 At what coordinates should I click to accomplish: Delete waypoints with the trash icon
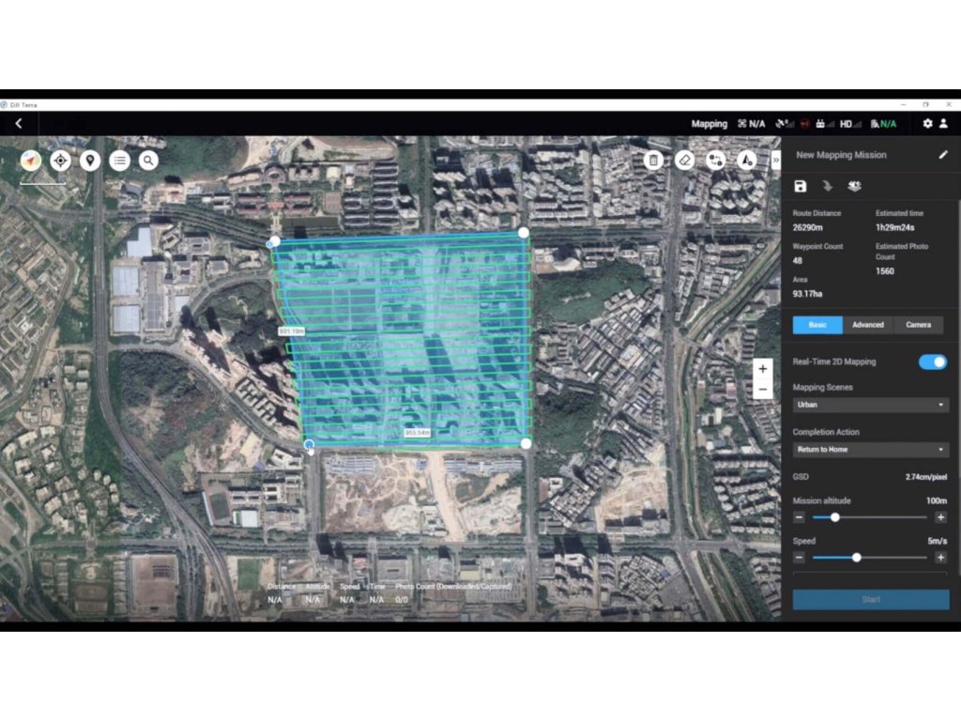click(x=654, y=161)
